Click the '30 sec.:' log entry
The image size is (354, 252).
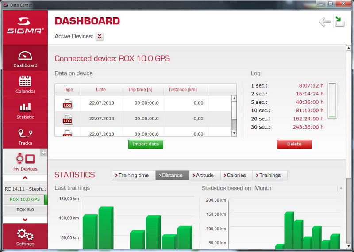coord(261,127)
